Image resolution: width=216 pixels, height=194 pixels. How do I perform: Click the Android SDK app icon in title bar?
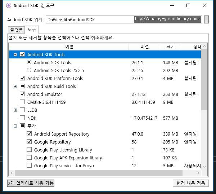(9, 5)
